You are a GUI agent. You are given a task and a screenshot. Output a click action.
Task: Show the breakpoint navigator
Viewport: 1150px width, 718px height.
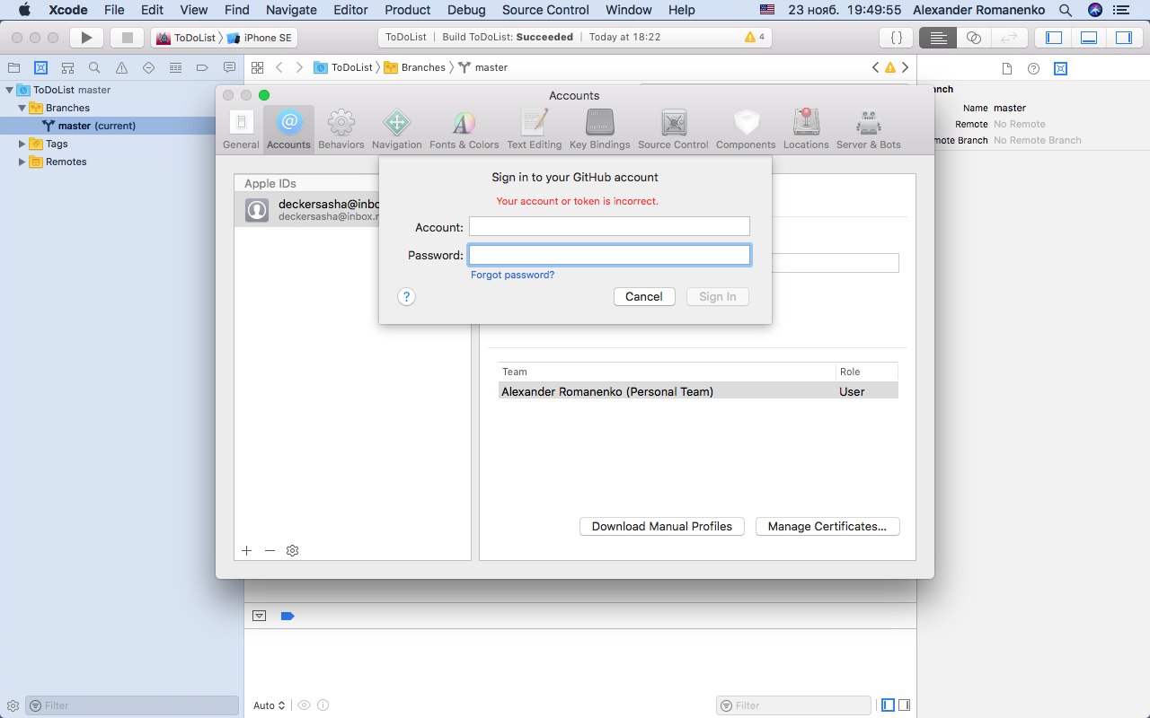(x=202, y=67)
